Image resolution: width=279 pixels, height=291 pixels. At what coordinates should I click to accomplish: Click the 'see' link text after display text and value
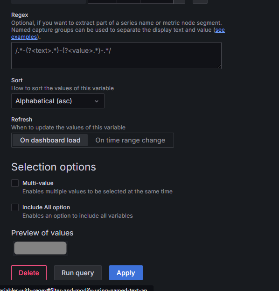point(220,30)
